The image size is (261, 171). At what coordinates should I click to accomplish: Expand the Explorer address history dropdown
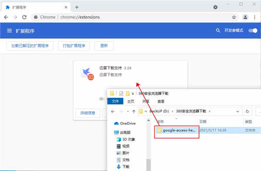coord(238,111)
